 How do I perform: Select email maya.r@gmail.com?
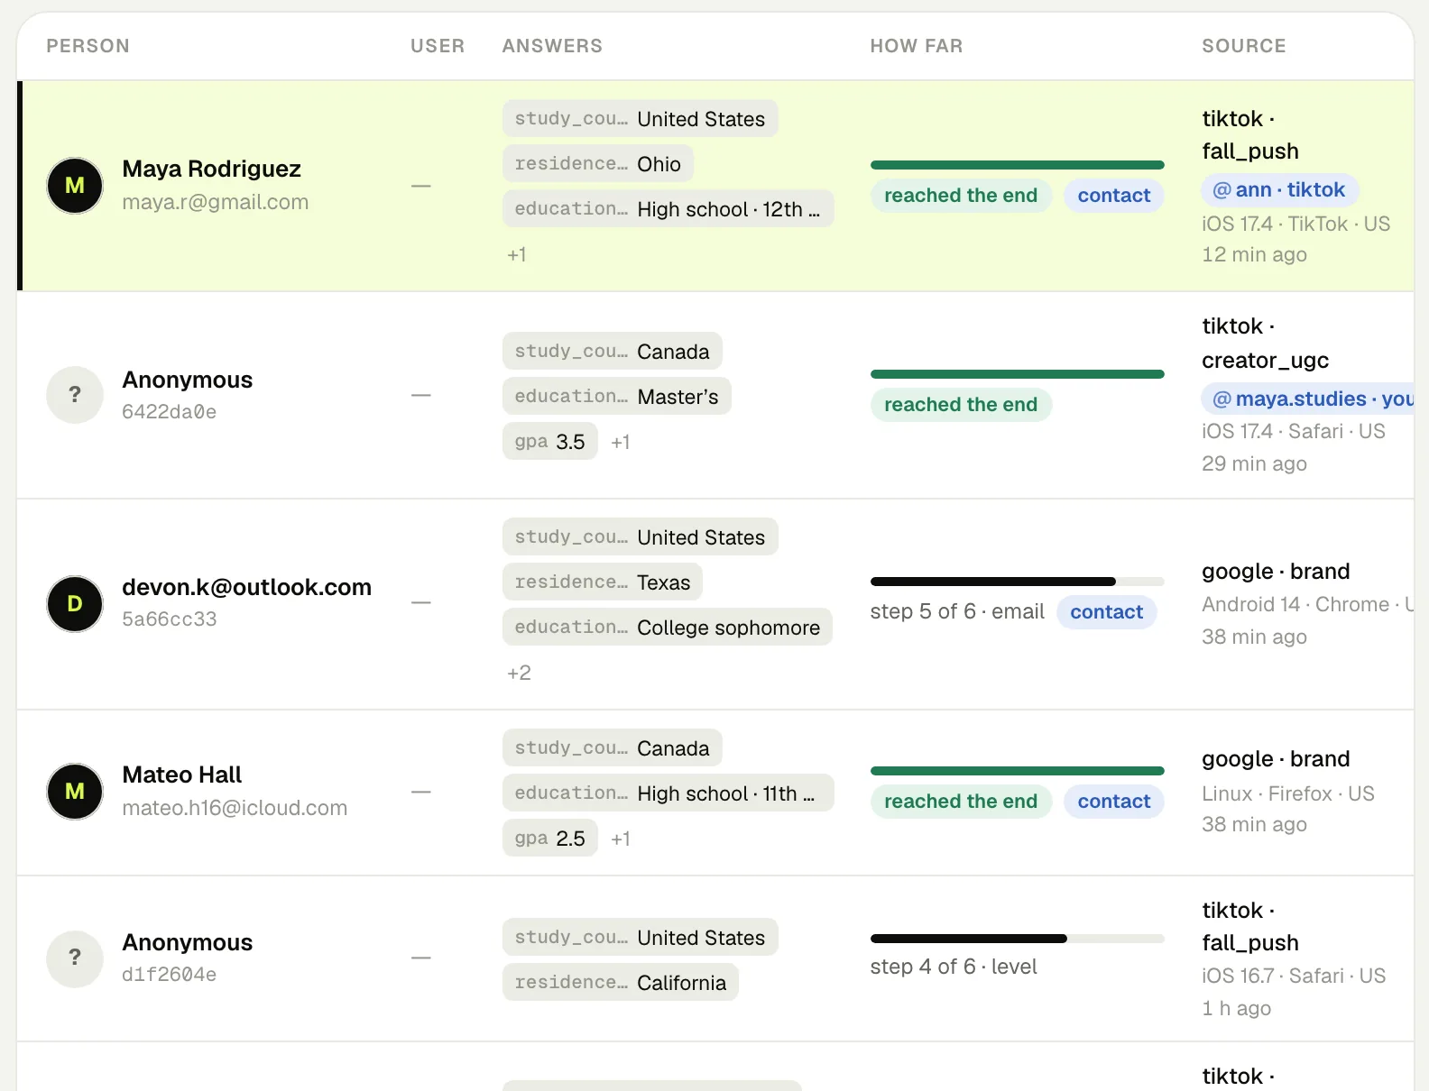point(216,202)
